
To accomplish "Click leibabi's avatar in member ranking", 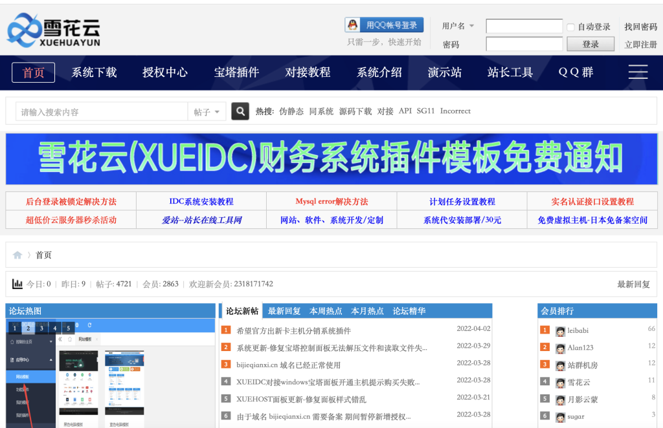I will pos(560,330).
